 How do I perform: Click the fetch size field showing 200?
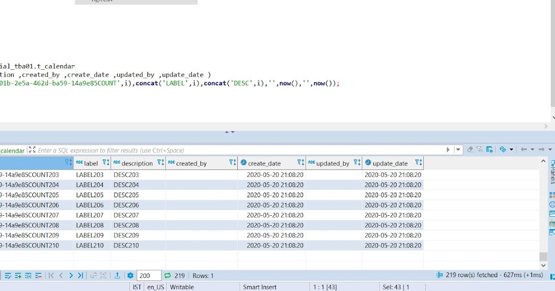click(x=148, y=275)
